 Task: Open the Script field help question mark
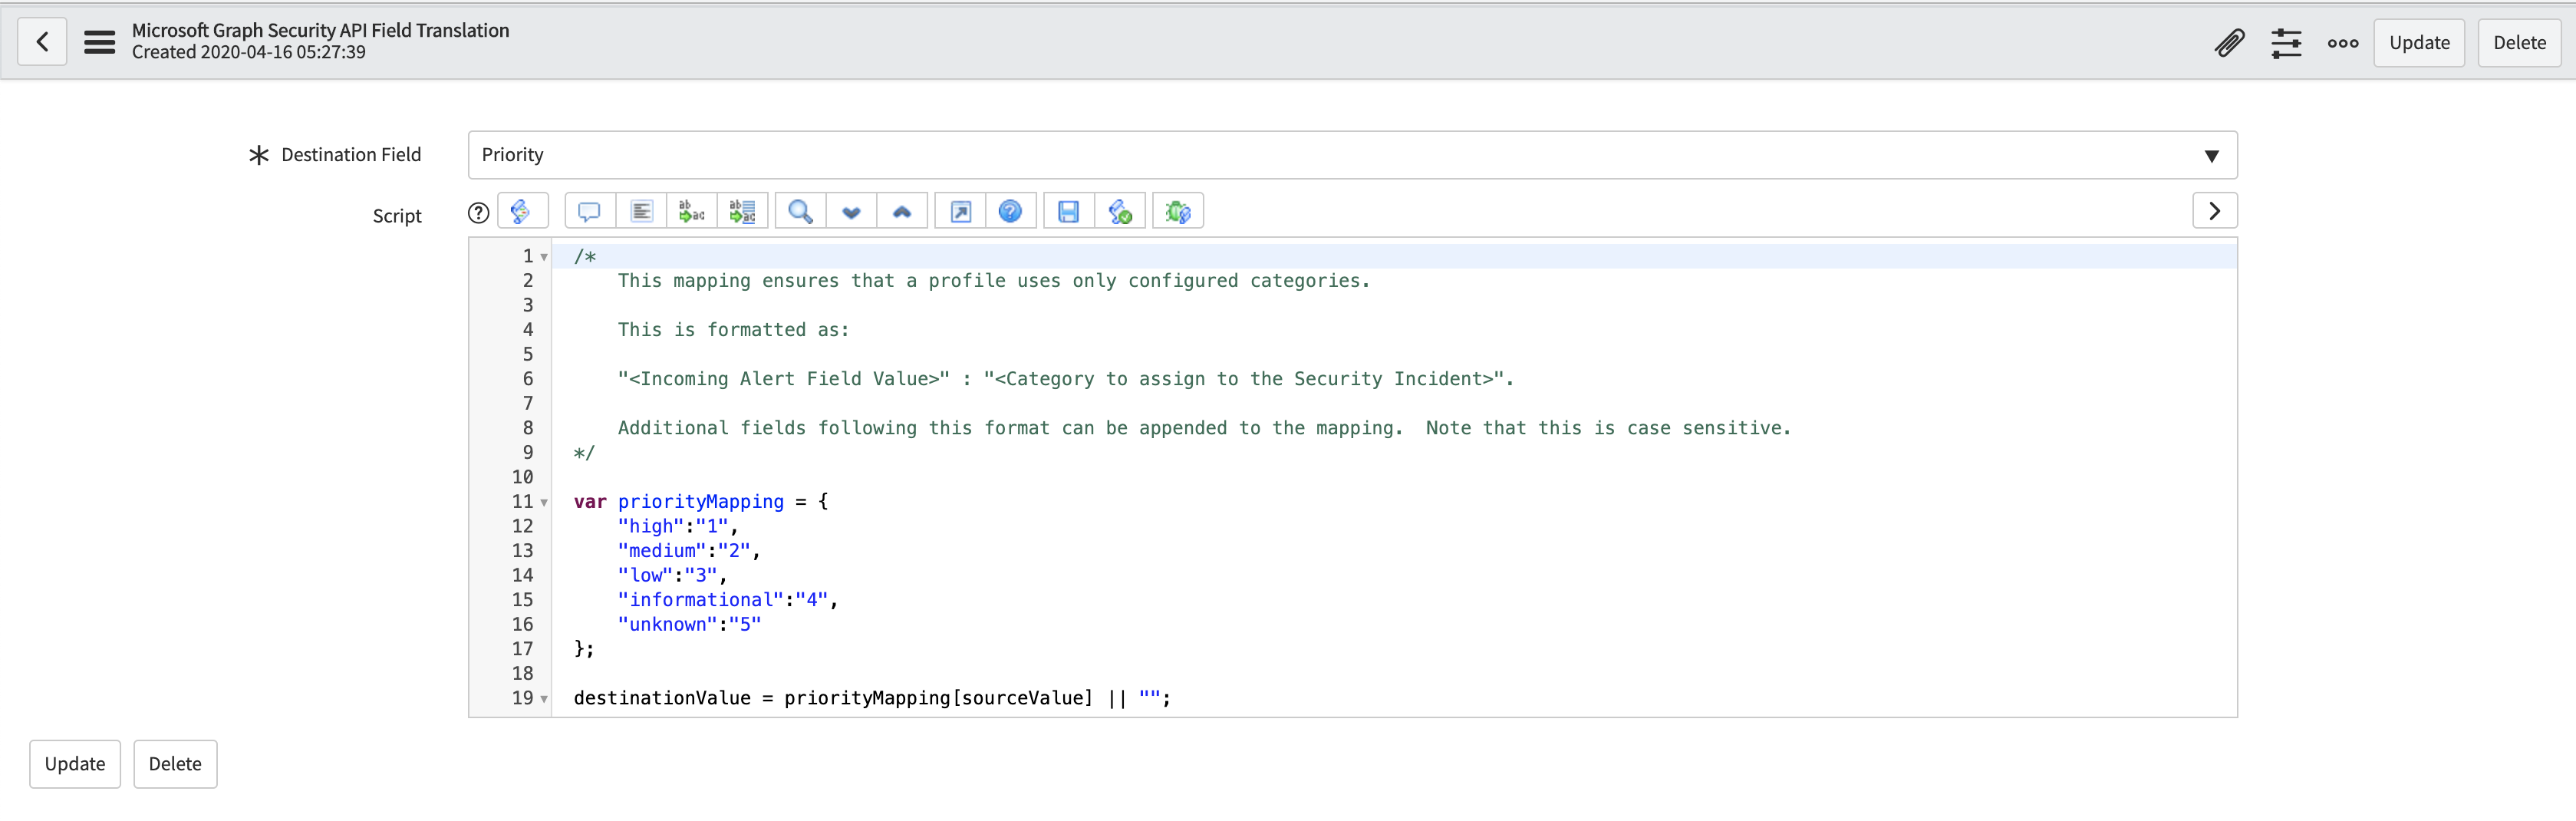click(479, 212)
